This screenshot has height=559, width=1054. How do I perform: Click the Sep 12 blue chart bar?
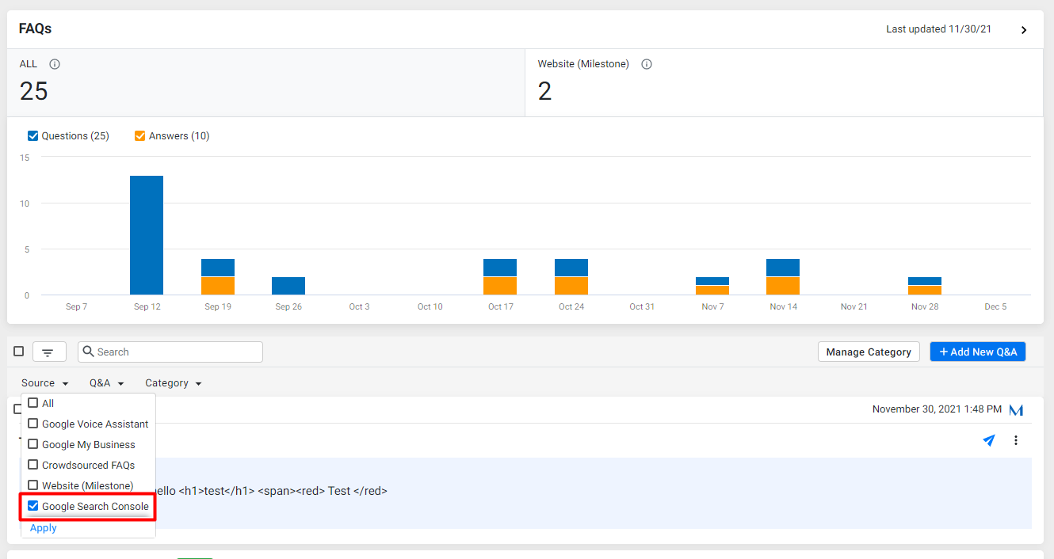coord(147,235)
